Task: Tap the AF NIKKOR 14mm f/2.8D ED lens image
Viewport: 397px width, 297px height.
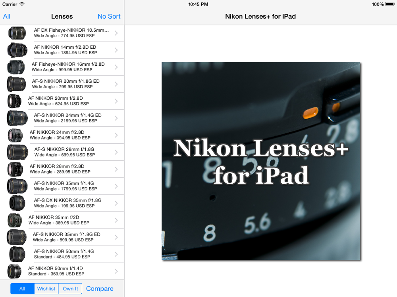Action: [x=17, y=50]
